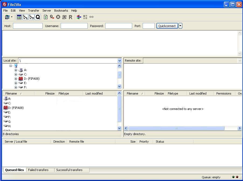This screenshot has height=181, width=243.
Task: Click remote list horizontal scrollbar thumb
Action: pos(176,128)
